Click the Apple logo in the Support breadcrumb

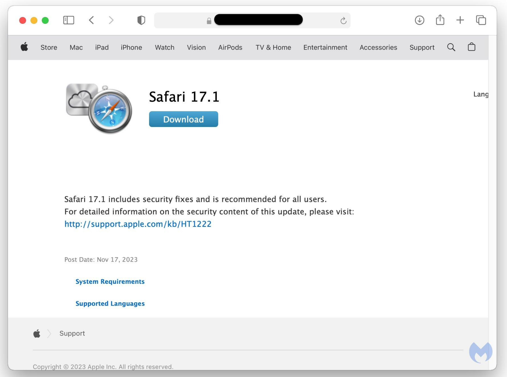pos(37,333)
